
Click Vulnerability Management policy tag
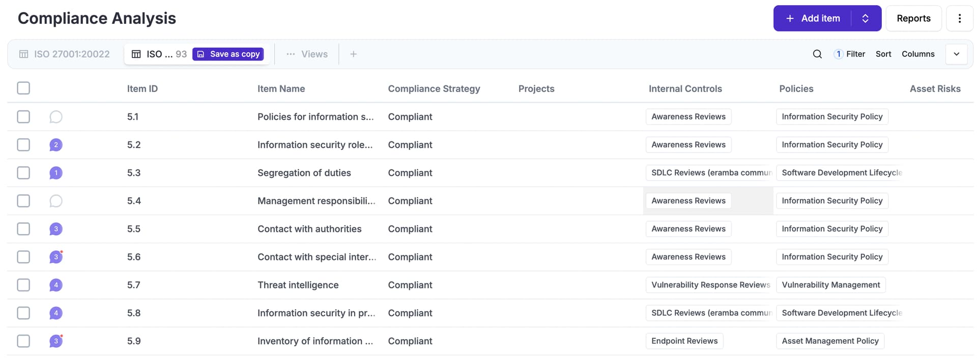[831, 285]
